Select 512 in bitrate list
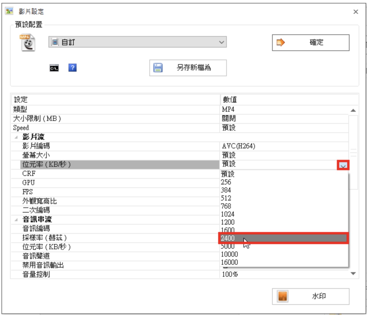The image size is (367, 318). (x=284, y=198)
